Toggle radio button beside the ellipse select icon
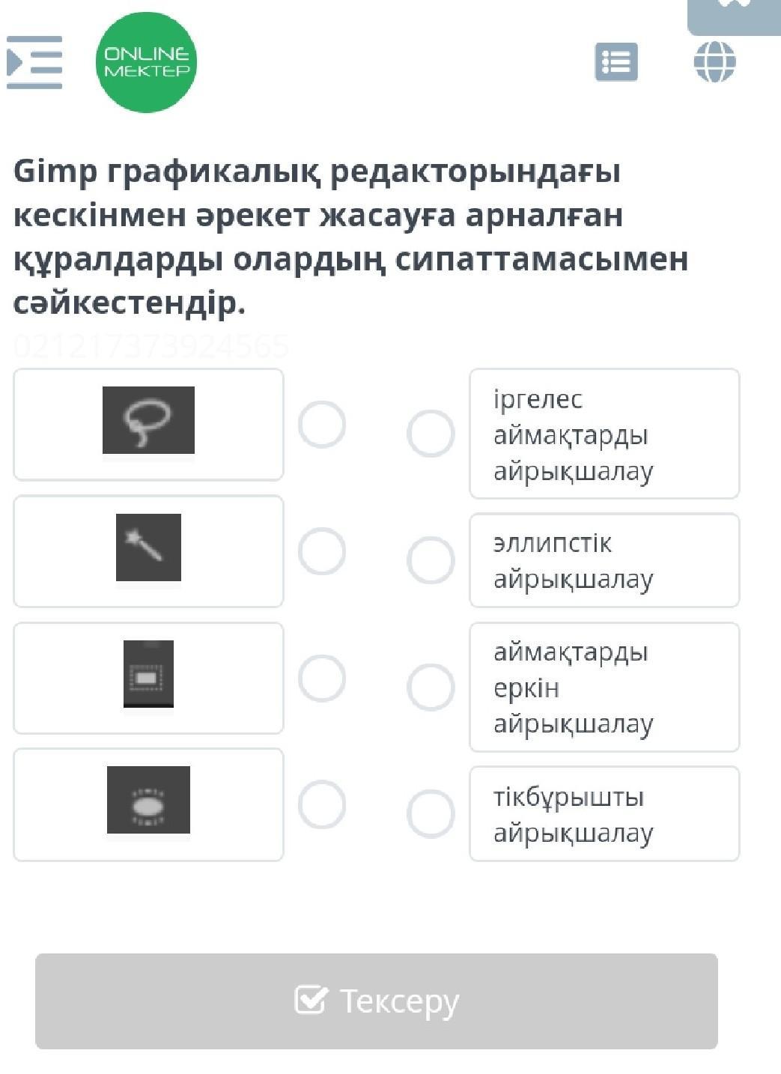Viewport: 781px width, 1074px height. [x=322, y=805]
